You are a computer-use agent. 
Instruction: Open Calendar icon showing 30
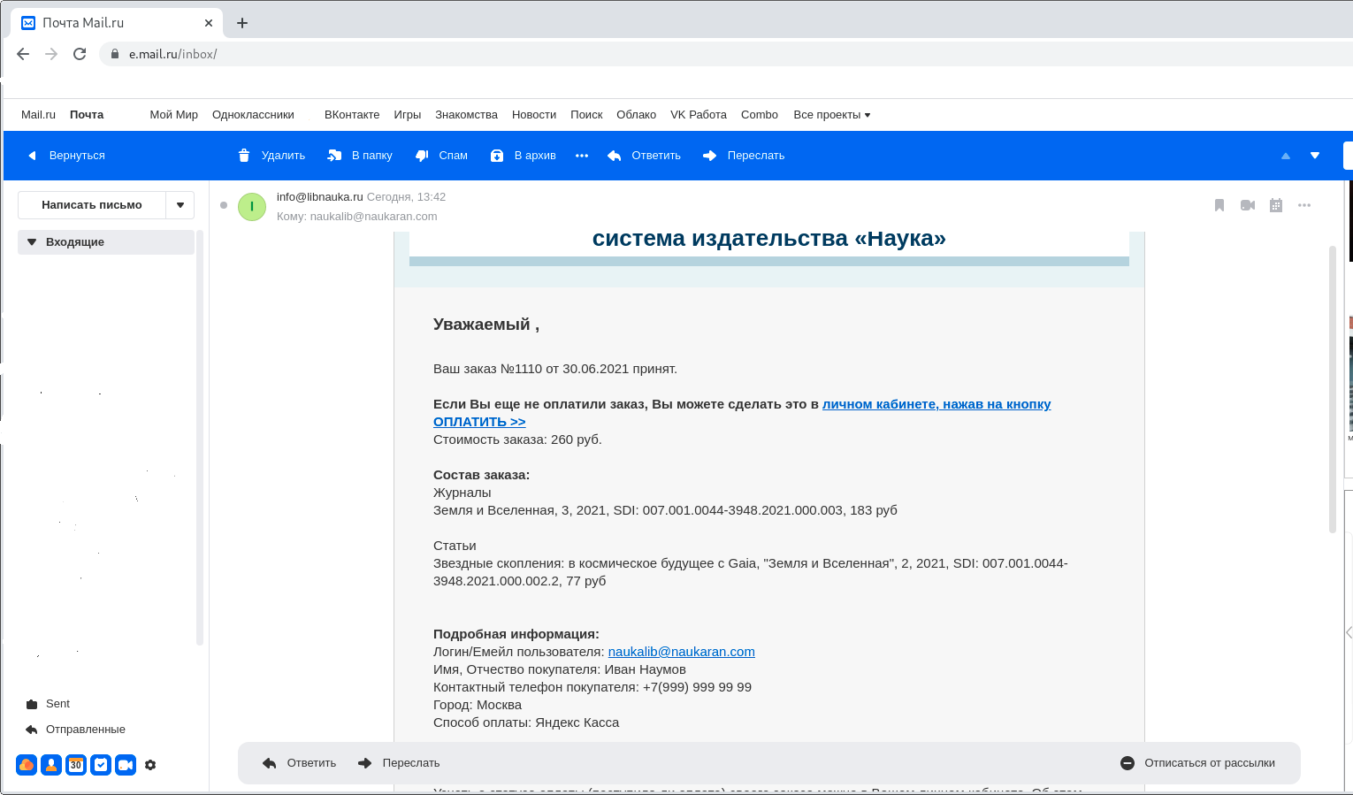pyautogui.click(x=76, y=765)
